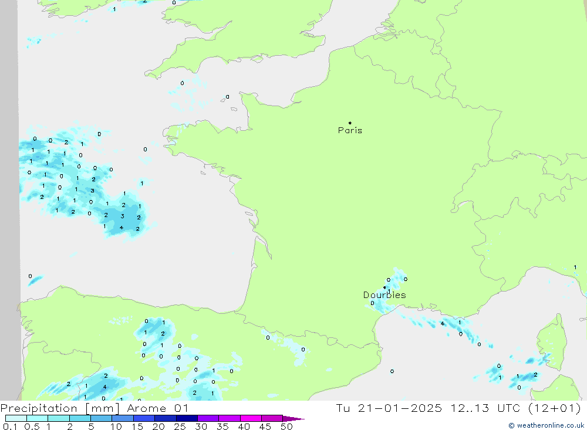Select the 15–20 mm legend swatch
The height and width of the screenshot is (430, 587).
tap(144, 418)
